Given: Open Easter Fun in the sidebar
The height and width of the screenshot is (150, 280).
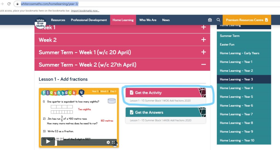Looking at the screenshot, I should pyautogui.click(x=227, y=44).
